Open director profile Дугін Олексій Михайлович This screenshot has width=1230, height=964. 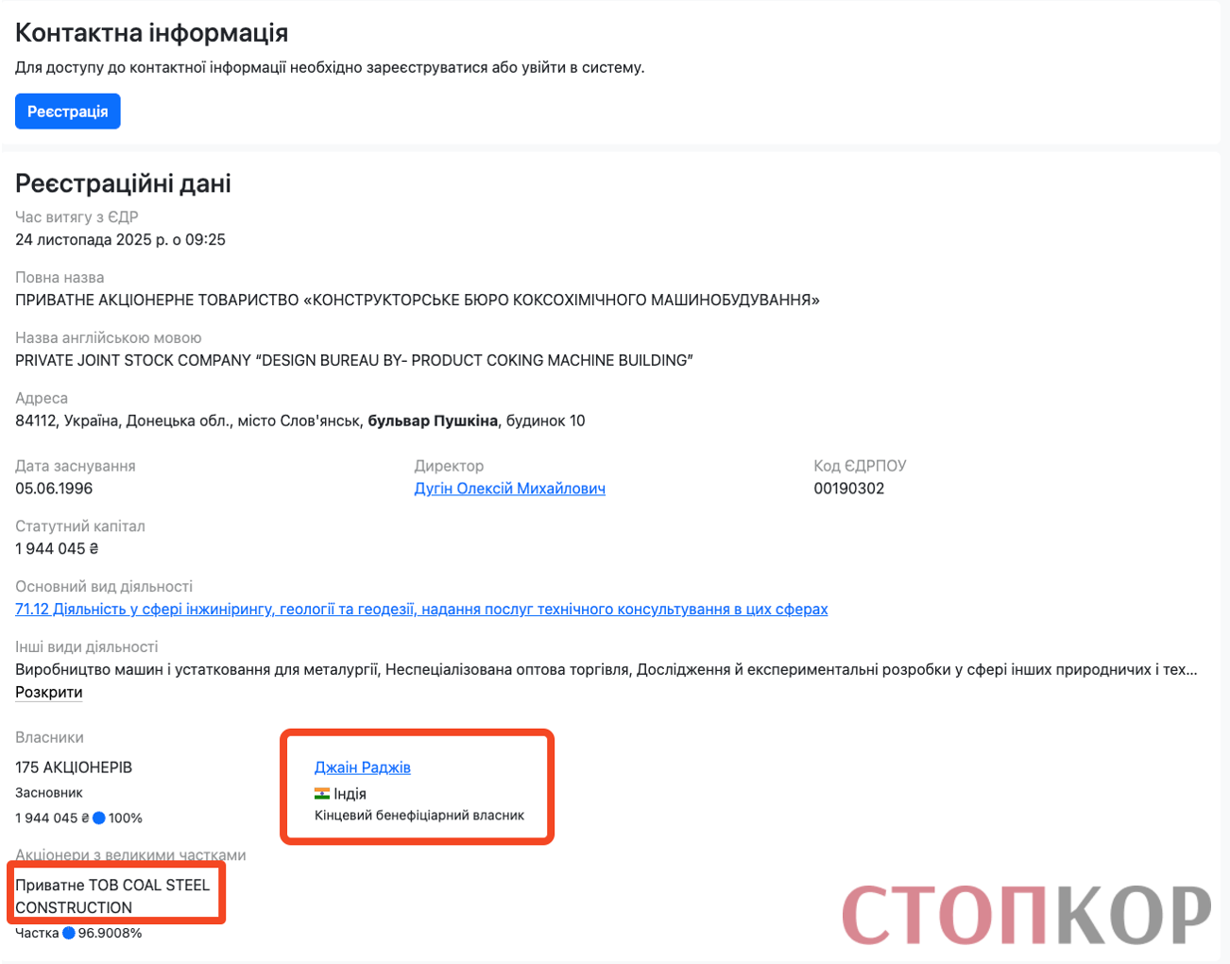pos(509,489)
